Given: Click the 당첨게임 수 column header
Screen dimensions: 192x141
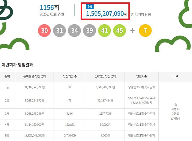Looking at the screenshot, I should pos(70,76).
